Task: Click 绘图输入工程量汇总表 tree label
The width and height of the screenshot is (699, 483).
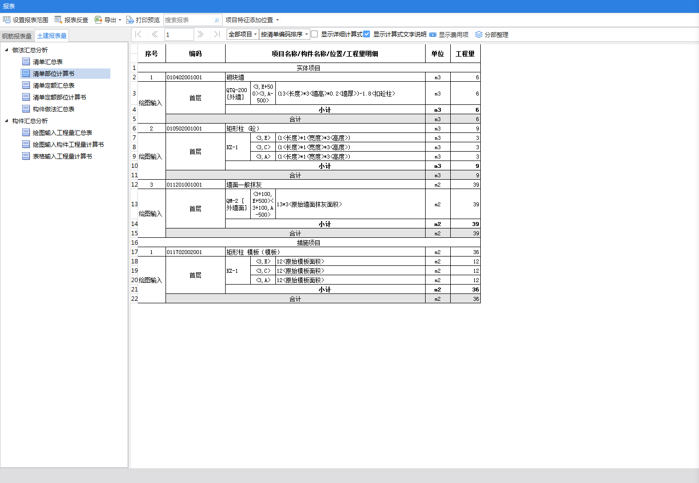Action: click(x=63, y=132)
